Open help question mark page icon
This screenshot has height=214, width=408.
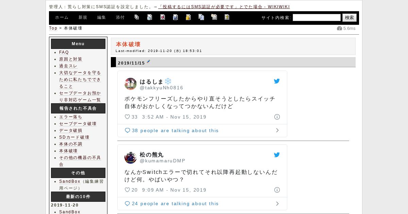tap(227, 17)
